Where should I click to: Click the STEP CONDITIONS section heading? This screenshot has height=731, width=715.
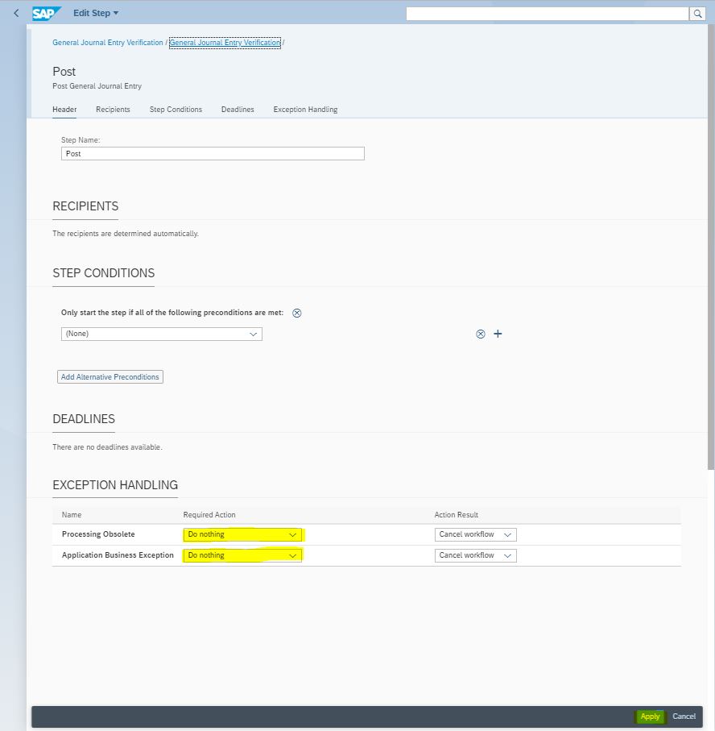click(x=103, y=272)
